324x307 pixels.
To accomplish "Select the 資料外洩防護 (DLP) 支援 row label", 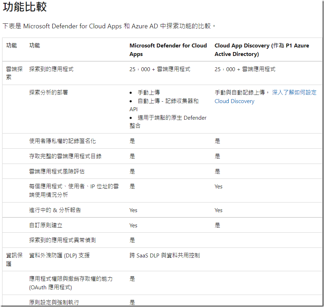I will click(x=59, y=255).
